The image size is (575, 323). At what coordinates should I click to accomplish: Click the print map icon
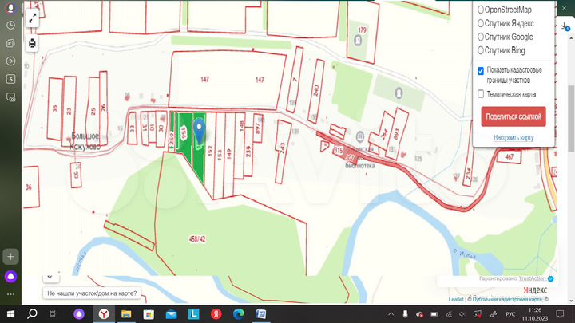[x=32, y=42]
